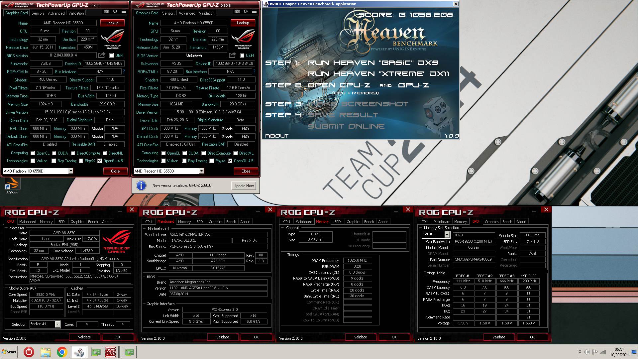The width and height of the screenshot is (638, 359).
Task: Toggle UEFI checkbox in GPU-Z 2.52.0
Action: pyautogui.click(x=242, y=56)
